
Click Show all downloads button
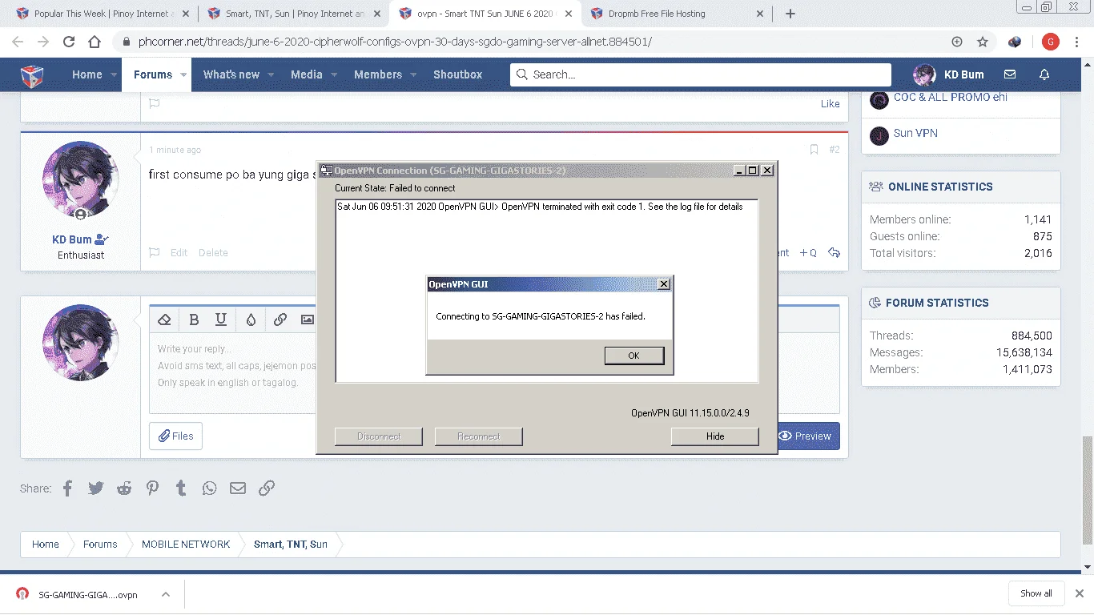[x=1036, y=593]
